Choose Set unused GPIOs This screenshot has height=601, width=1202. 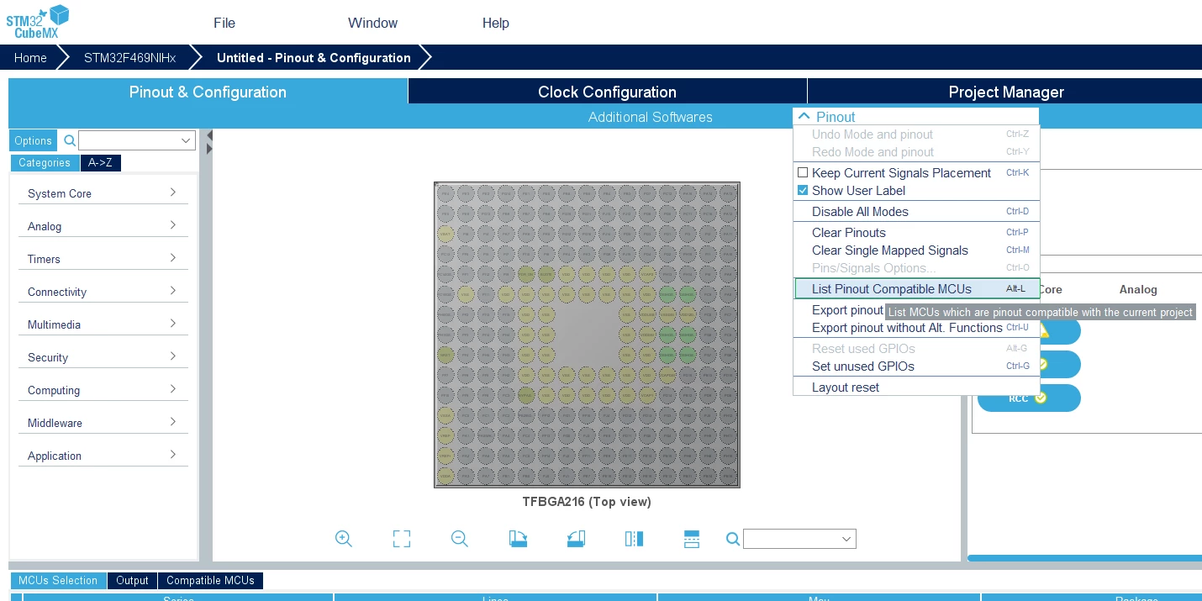click(917, 366)
